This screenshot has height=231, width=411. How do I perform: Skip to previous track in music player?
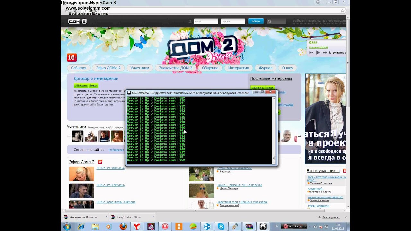click(x=311, y=52)
